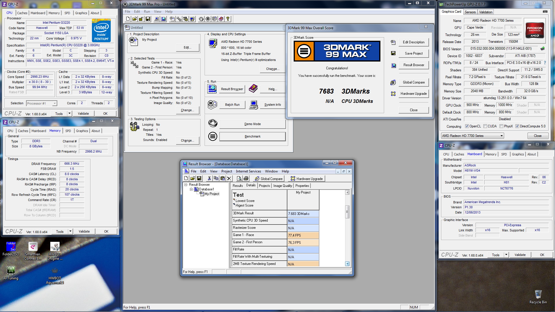Toggle DirectCompute 5.0 checkbox in GPU-Z
555x312 pixels.
(517, 126)
